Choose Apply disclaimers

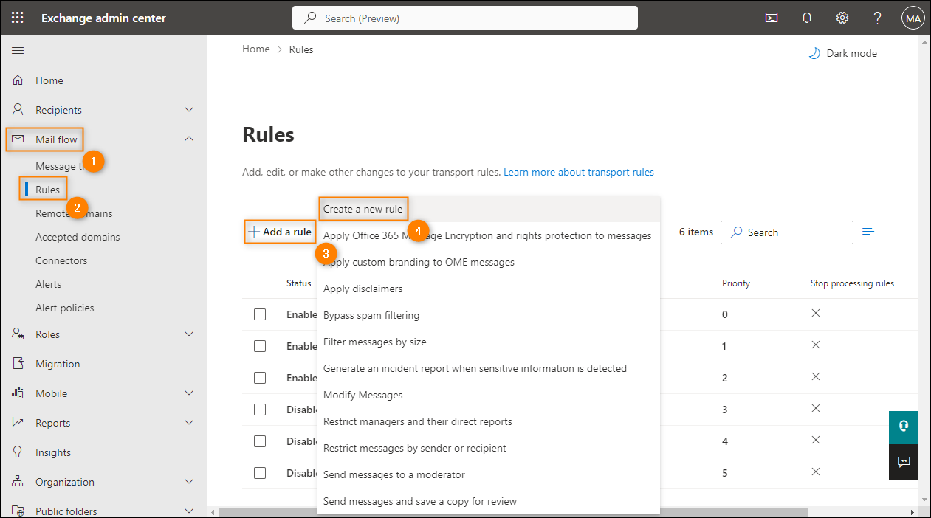[488, 289]
